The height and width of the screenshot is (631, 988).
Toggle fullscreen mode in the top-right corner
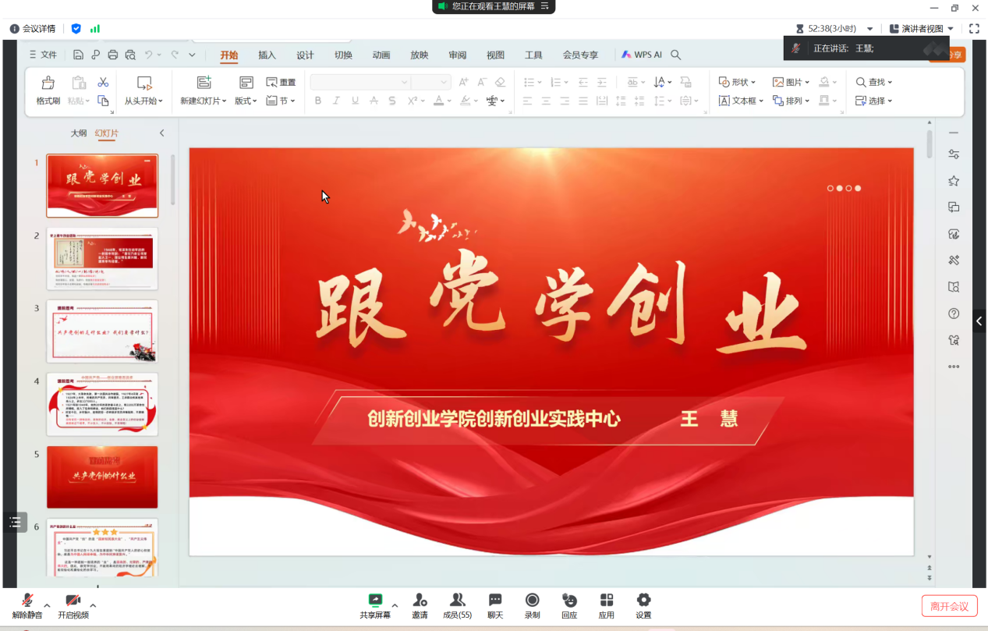(x=974, y=29)
